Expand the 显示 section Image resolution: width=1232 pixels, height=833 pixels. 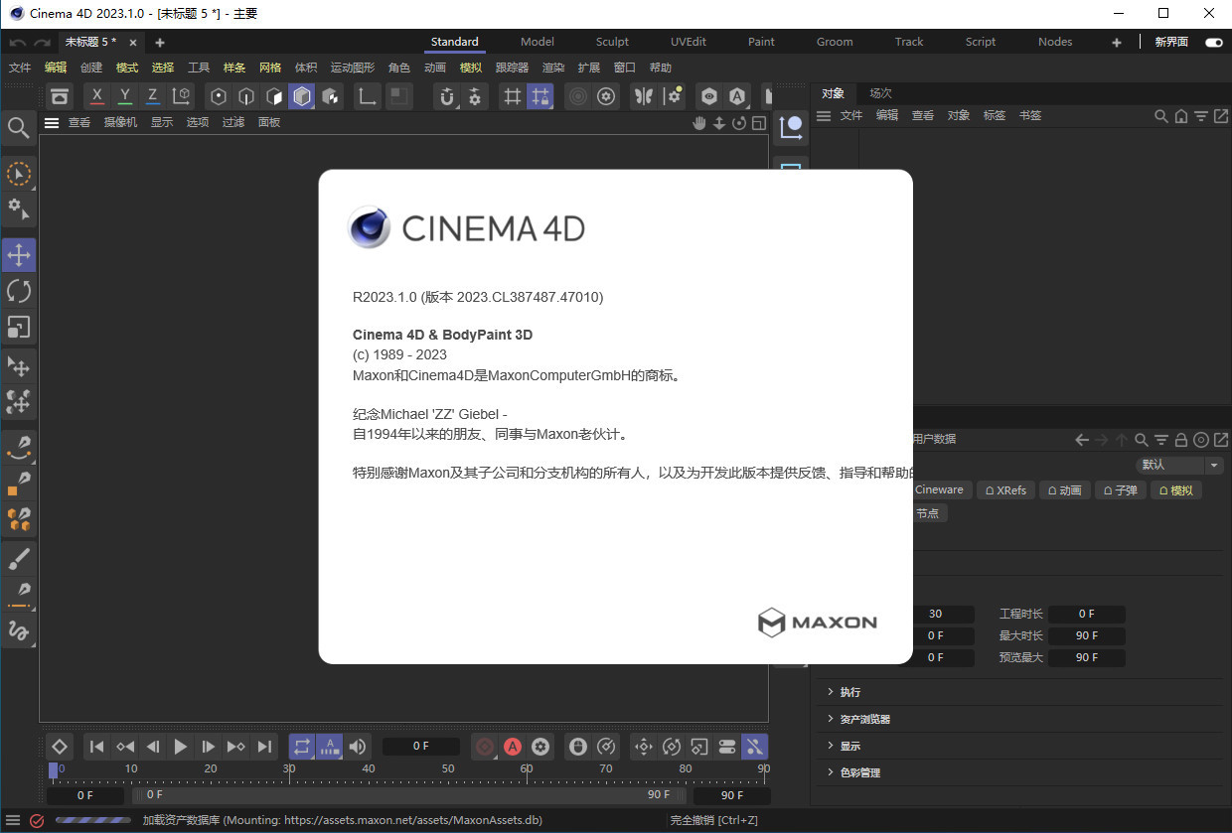click(843, 746)
